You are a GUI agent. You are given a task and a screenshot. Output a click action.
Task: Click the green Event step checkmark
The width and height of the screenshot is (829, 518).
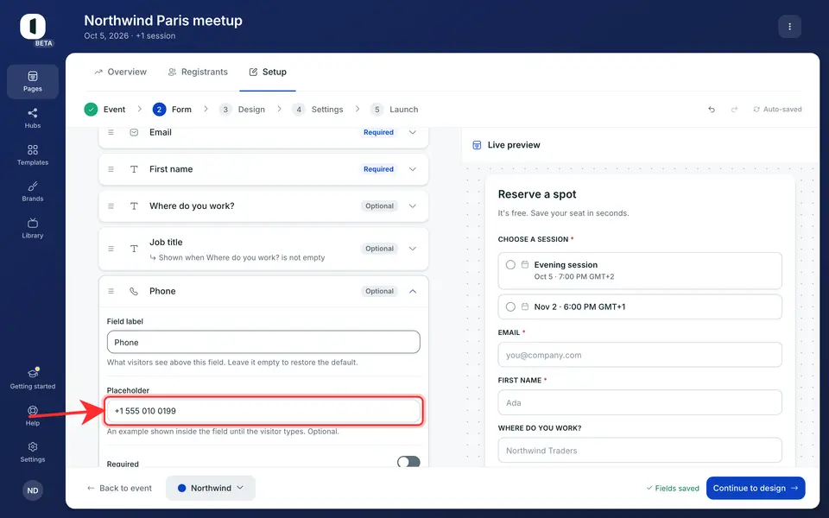91,110
